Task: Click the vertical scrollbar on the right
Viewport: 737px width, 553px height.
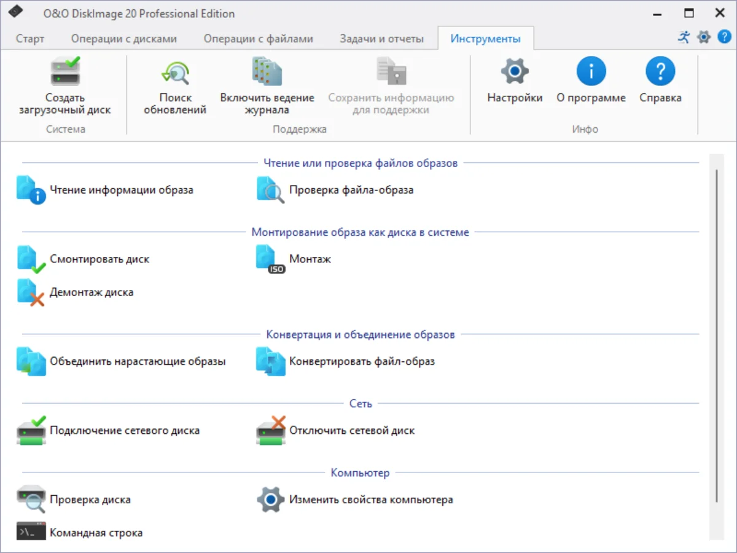Action: click(x=716, y=335)
